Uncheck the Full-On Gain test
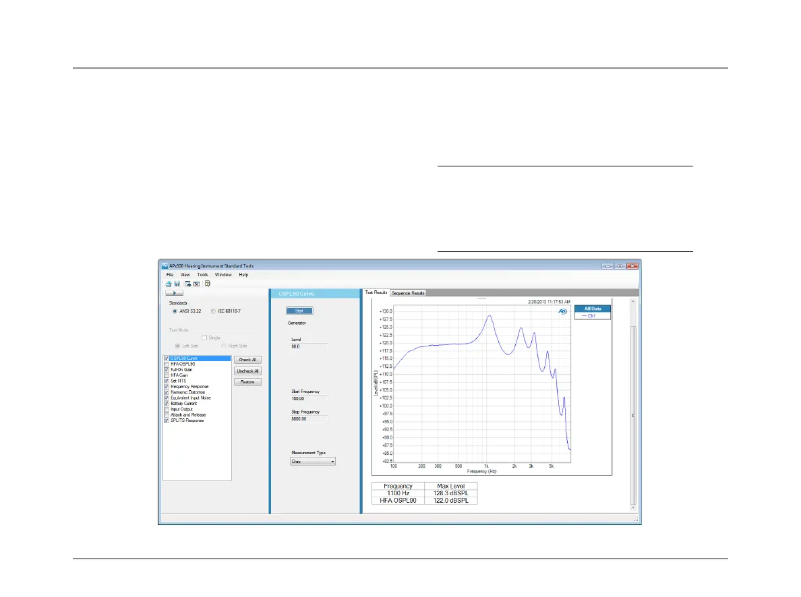The width and height of the screenshot is (801, 597). pos(167,370)
